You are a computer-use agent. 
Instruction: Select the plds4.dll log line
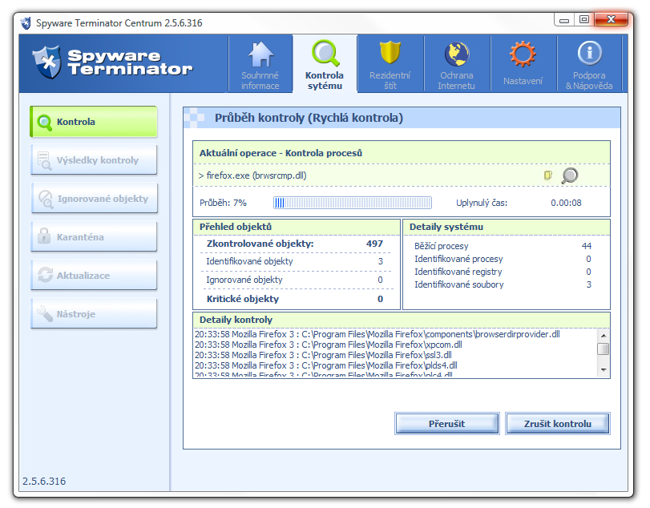point(326,365)
